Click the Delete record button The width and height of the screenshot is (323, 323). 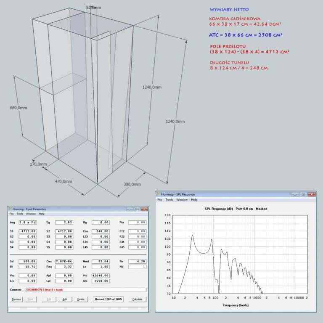click(x=81, y=299)
